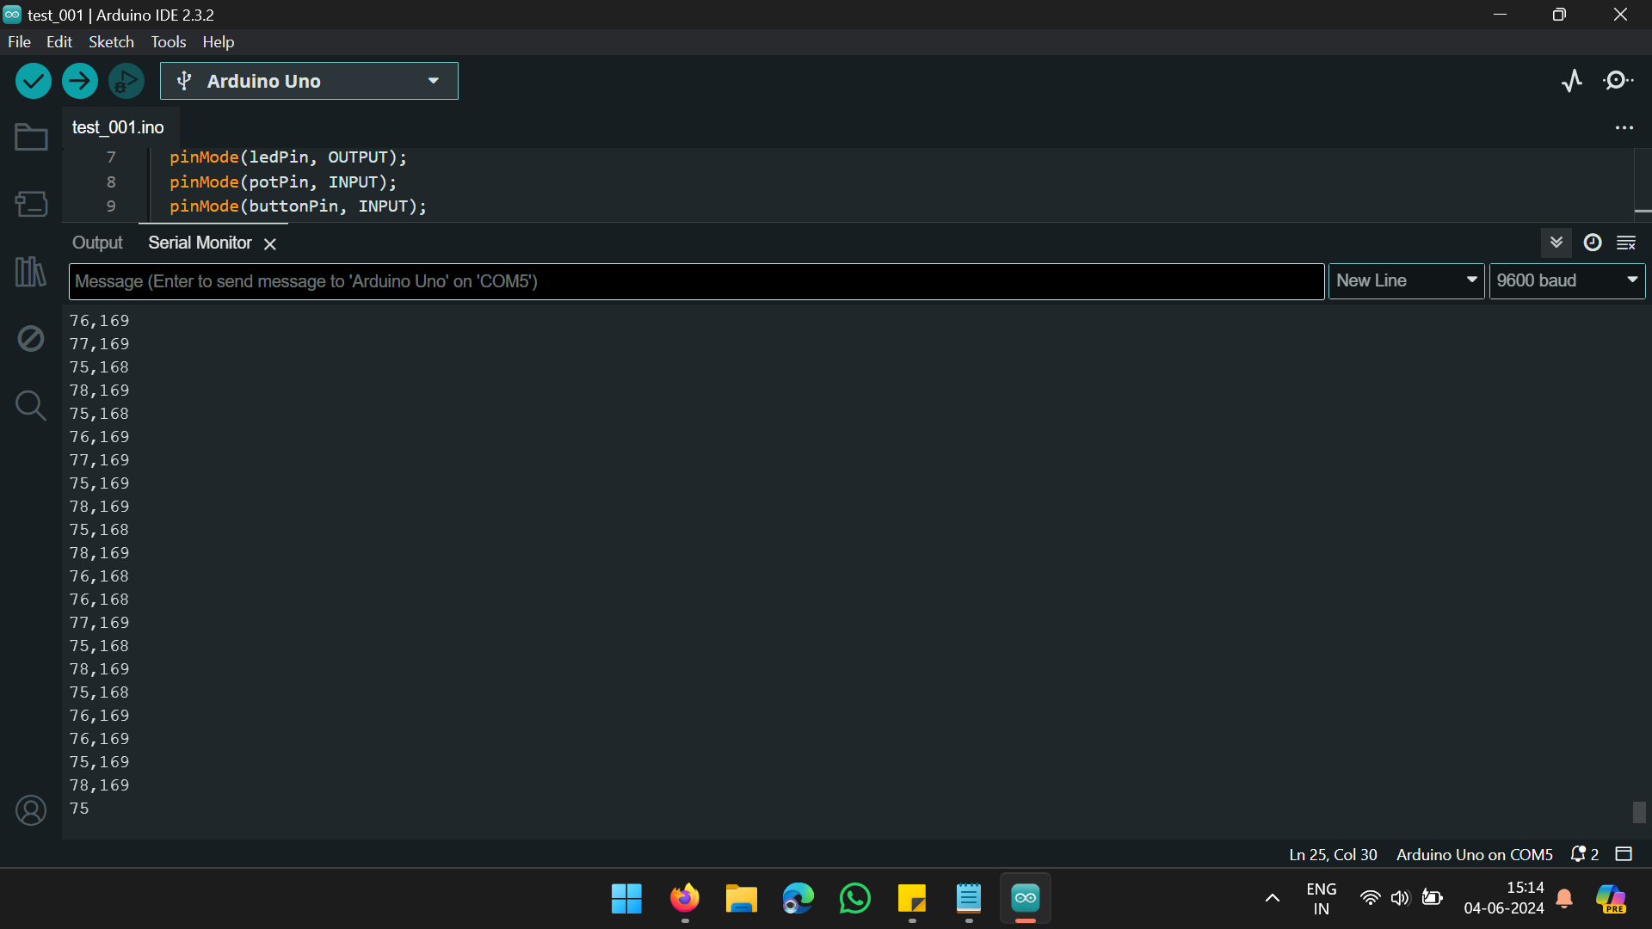Switch to the Output tab
The image size is (1652, 929).
click(96, 243)
